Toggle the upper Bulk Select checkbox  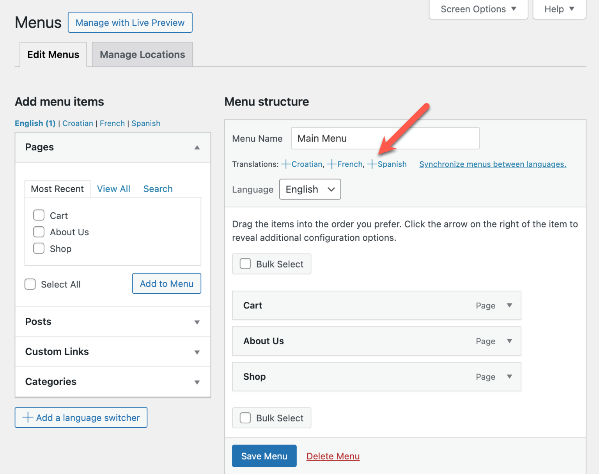245,264
